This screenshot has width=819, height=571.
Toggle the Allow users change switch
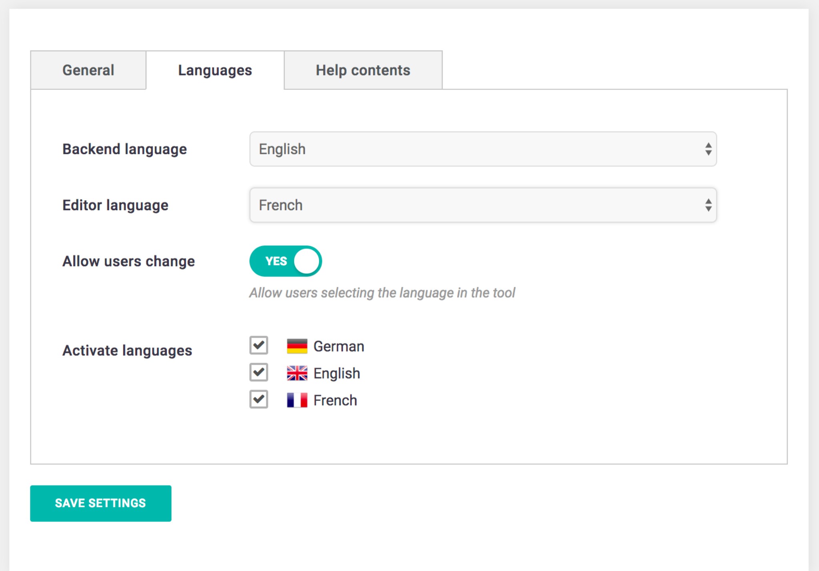pos(286,261)
